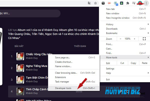This screenshot has height=101, width=150.
Task: Click the Chrome three-dot menu button
Action: (x=146, y=3)
